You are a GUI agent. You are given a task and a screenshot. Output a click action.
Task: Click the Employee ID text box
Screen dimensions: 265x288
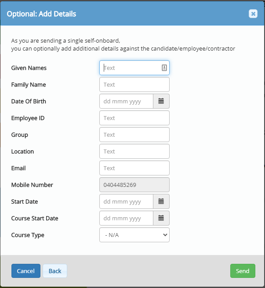(x=134, y=118)
